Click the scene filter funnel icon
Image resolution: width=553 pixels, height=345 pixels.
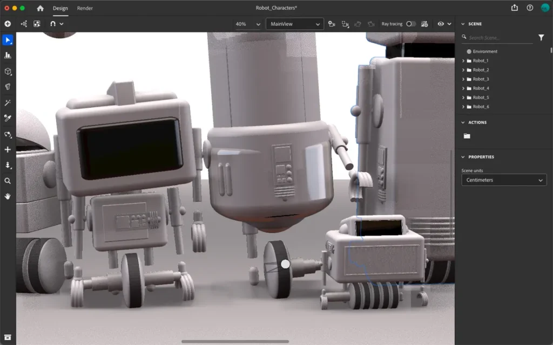tap(541, 37)
